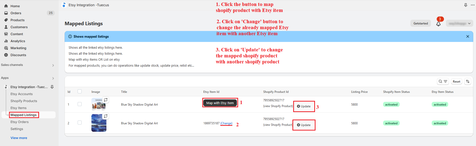Click the Map with Etsy Item button
The width and height of the screenshot is (476, 146).
click(220, 103)
